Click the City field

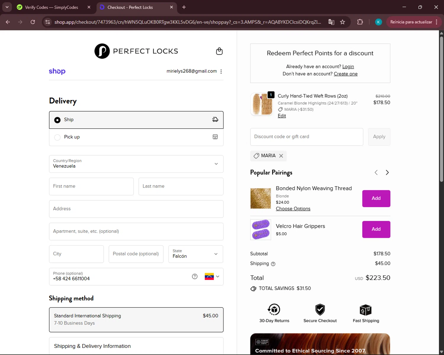click(76, 254)
